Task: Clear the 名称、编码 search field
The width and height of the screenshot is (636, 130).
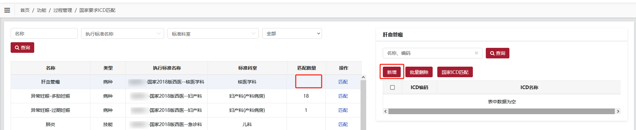Action: click(476, 53)
